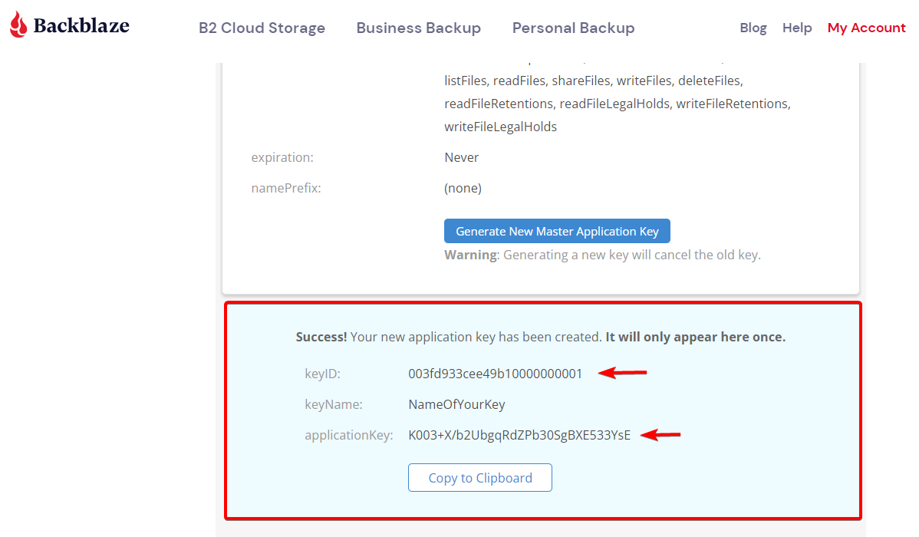The height and width of the screenshot is (537, 919).
Task: Click the capabilities line starting with listFiles
Action: coord(594,81)
